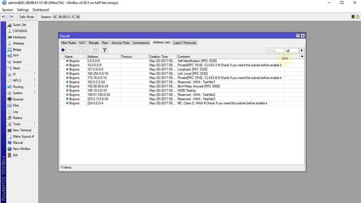
Task: Click the comment icon in Firewall toolbar
Action: tap(95, 50)
